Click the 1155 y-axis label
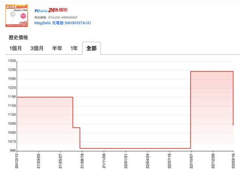This screenshot has height=177, width=241. click(x=12, y=106)
